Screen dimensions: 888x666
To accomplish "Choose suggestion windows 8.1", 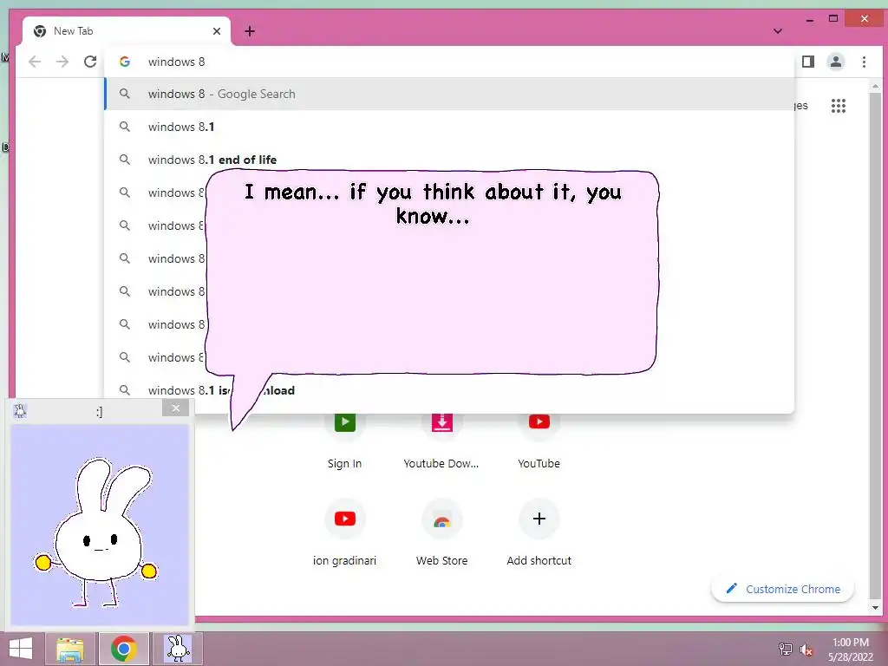I will 450,127.
